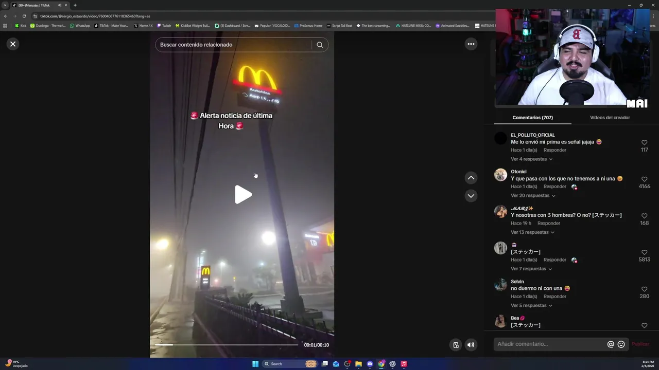Like the comment with 5813 likes
Screen dimensions: 659x370
[x=644, y=252]
